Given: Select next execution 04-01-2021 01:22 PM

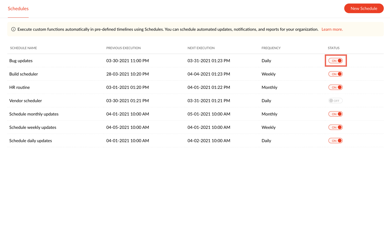Looking at the screenshot, I should pos(209,87).
